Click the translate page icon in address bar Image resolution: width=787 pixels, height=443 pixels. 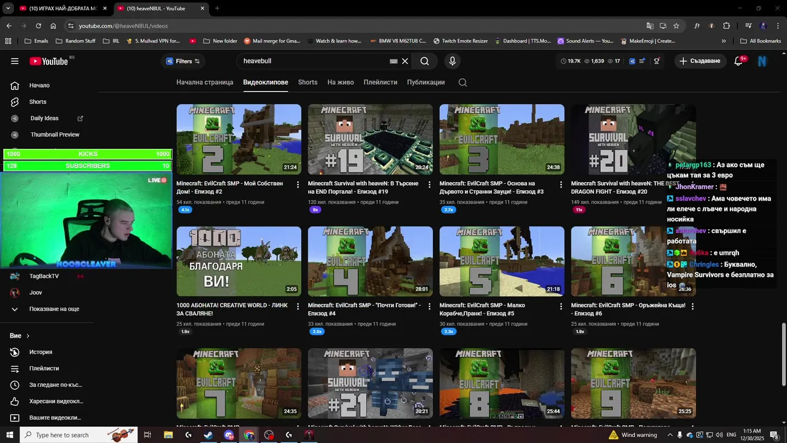point(650,26)
